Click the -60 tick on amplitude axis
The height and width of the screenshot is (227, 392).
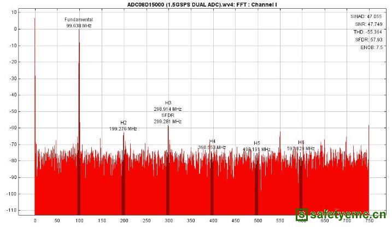pyautogui.click(x=13, y=128)
